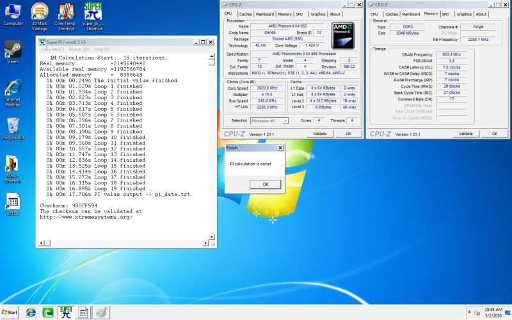Click Validate in the CPU-Z Processor window
512x320 pixels.
[319, 134]
